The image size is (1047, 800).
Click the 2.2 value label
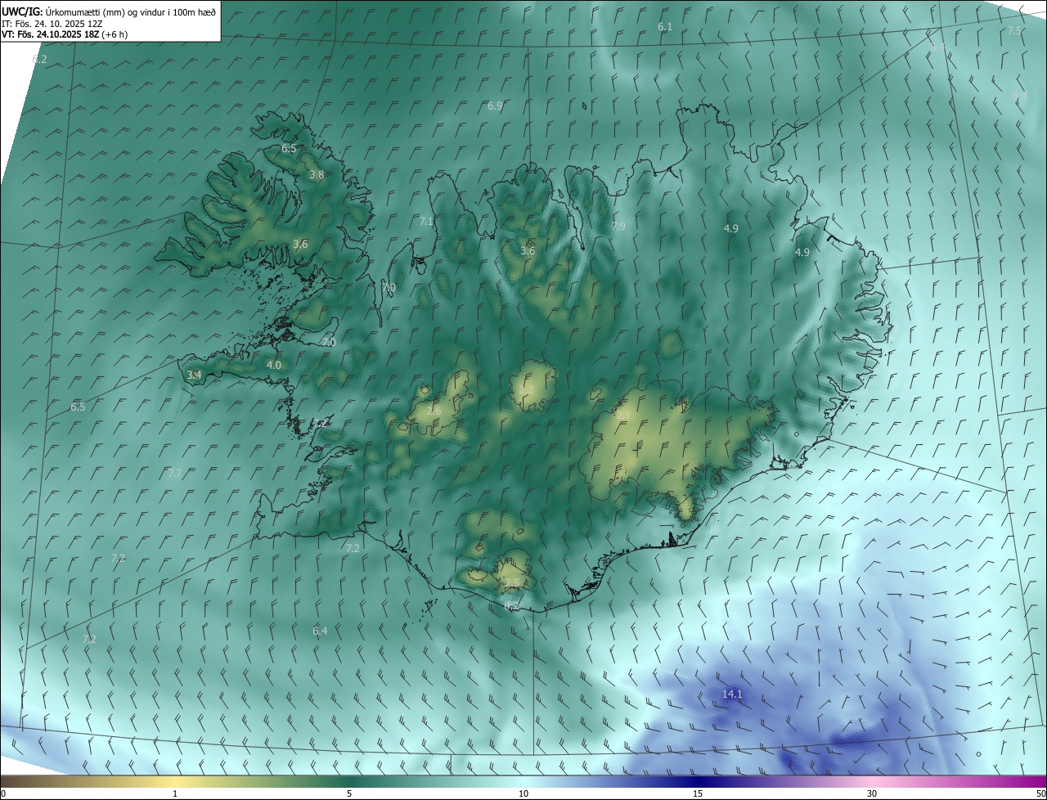coord(526,391)
